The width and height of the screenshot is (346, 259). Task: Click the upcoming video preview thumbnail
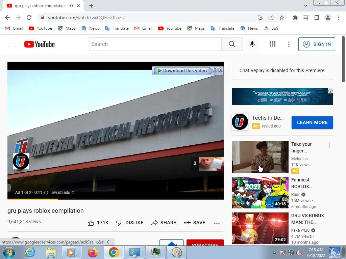click(211, 164)
